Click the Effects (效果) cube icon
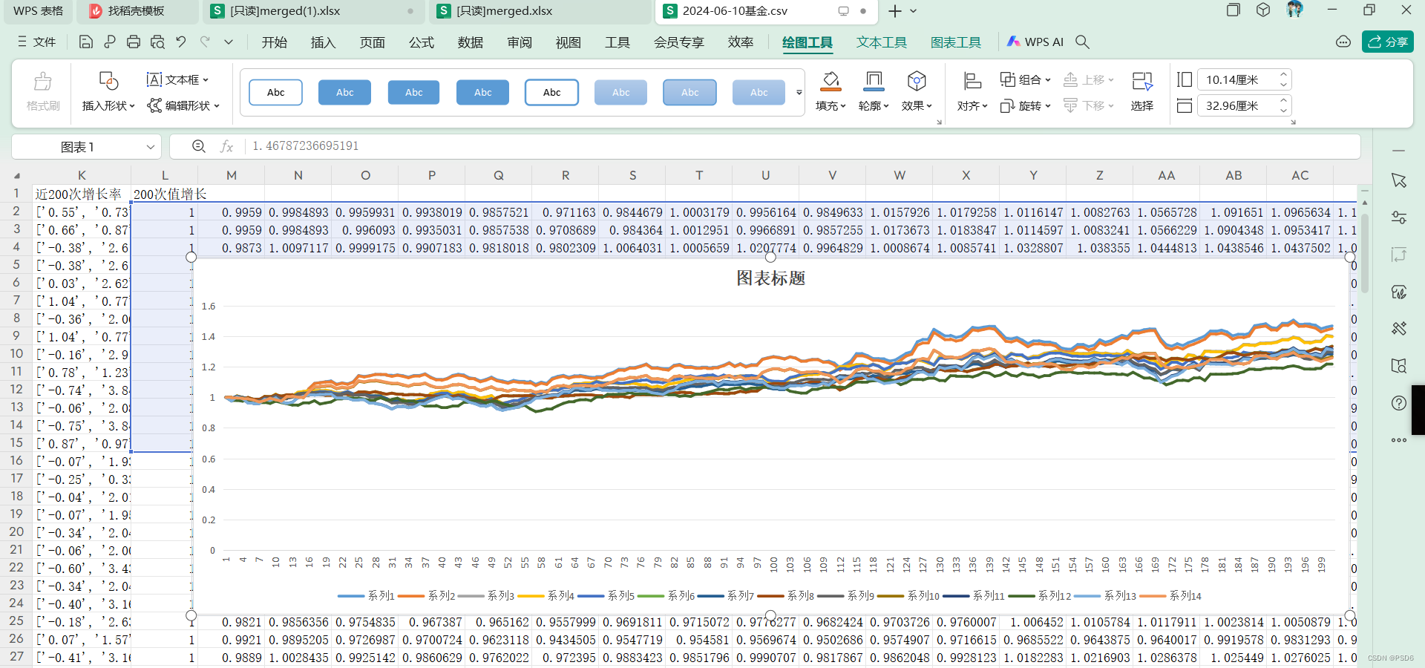Screen dimensions: 1425x668 (917, 79)
